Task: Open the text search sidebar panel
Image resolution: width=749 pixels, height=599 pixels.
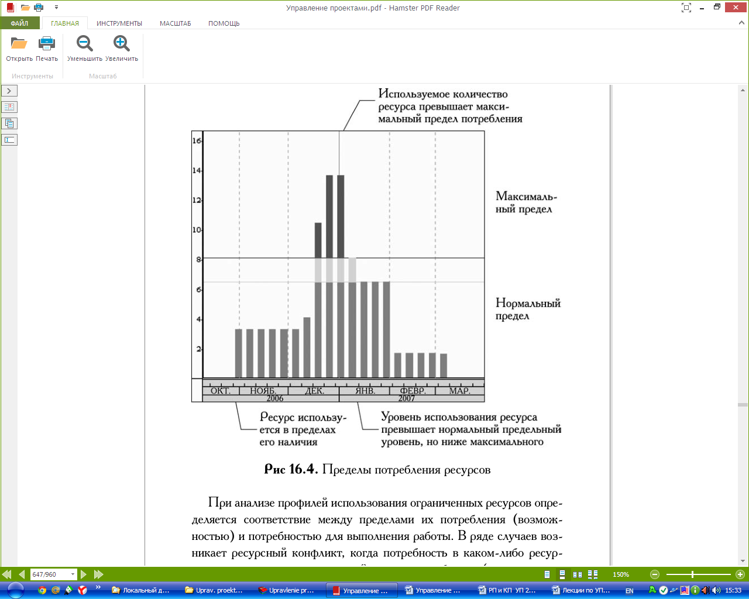Action: point(9,140)
